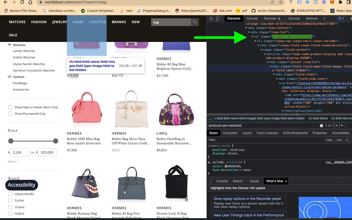This screenshot has height=220, width=352.
Task: Click the inspect element picker icon
Action: coord(211,19)
